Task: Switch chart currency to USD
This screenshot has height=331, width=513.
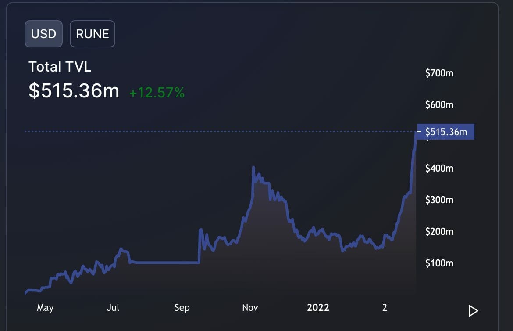Action: (x=43, y=34)
